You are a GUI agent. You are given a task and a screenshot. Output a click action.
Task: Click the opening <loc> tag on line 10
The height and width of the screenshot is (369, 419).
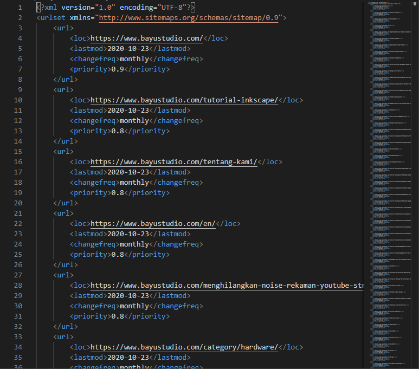pyautogui.click(x=80, y=100)
